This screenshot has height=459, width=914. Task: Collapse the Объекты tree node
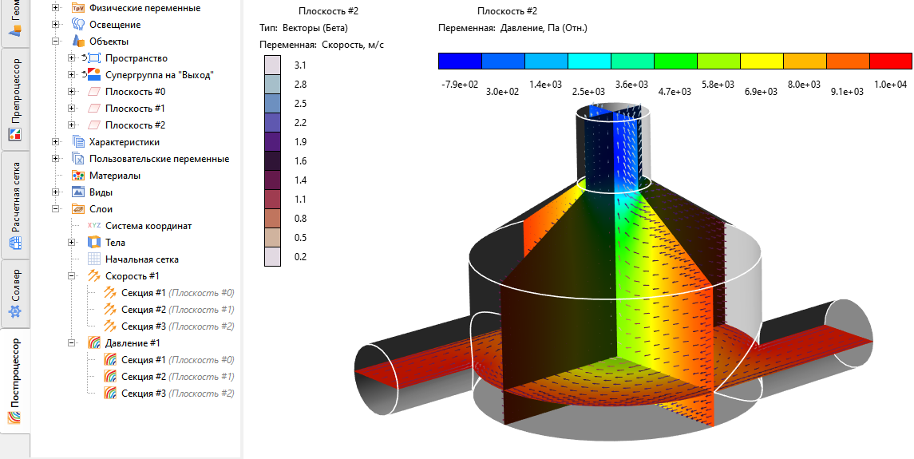click(56, 42)
